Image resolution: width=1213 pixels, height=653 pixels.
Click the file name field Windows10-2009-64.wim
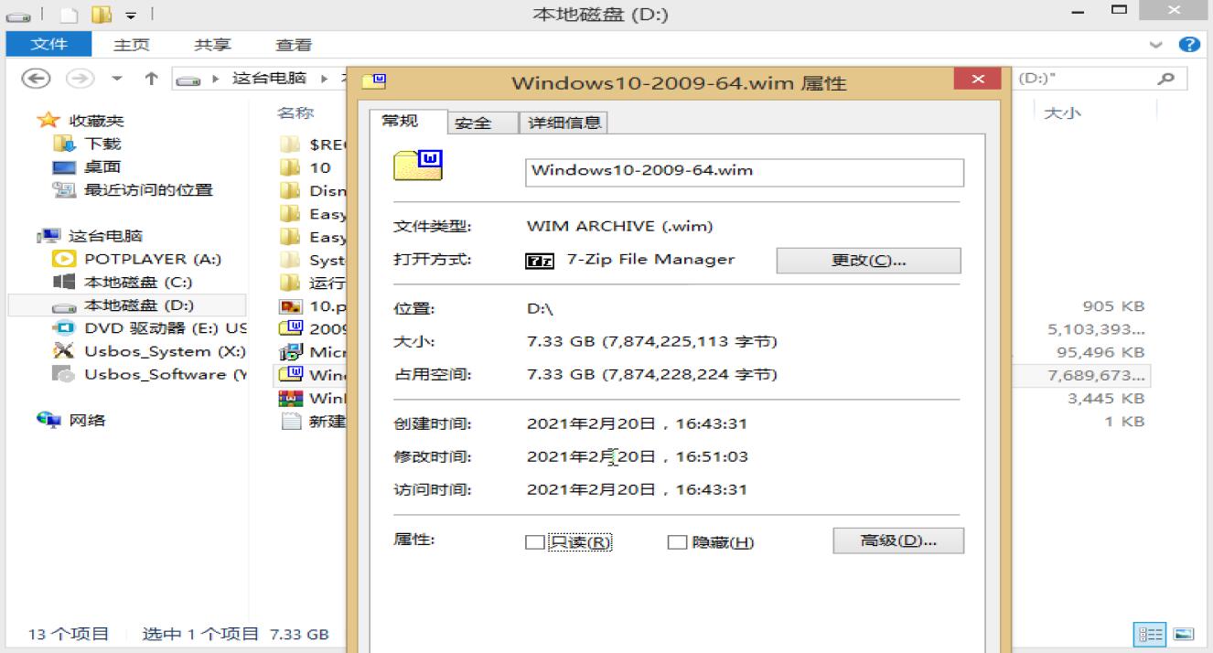744,173
